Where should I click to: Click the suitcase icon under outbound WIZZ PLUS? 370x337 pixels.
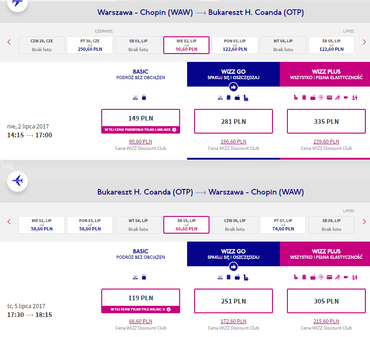tap(304, 97)
